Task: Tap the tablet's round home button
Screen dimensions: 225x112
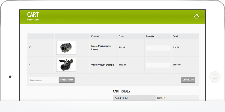Action: tap(215, 77)
